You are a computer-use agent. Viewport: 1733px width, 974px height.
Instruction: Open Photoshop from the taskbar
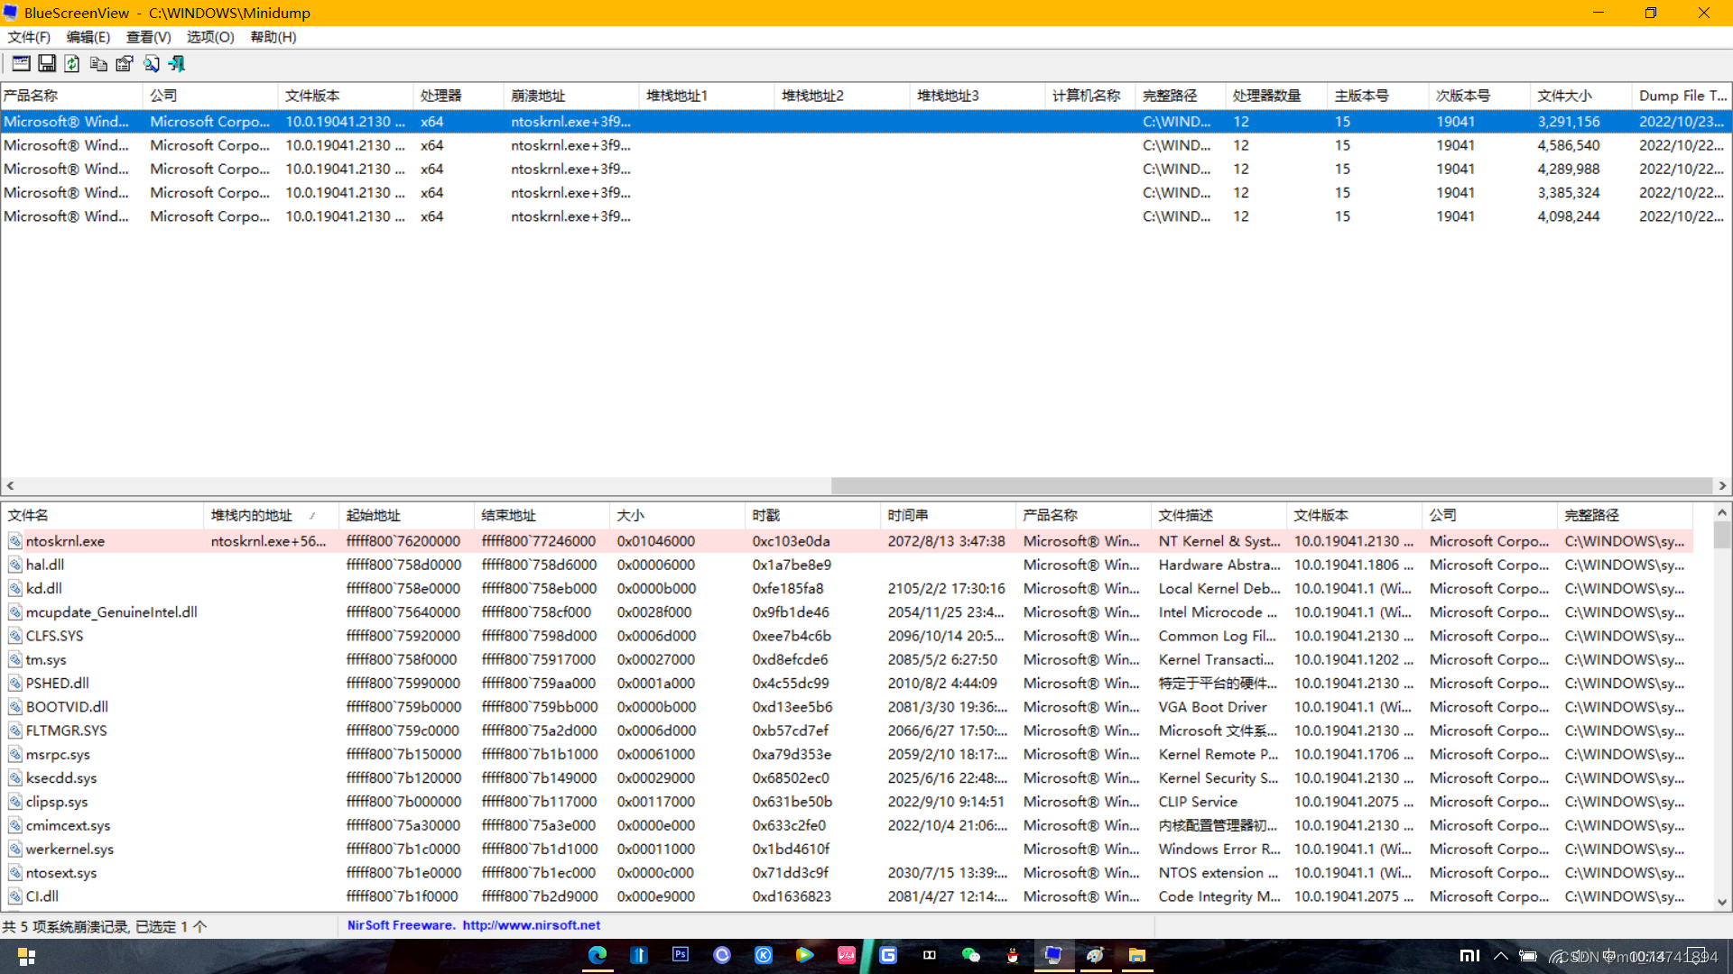point(681,955)
